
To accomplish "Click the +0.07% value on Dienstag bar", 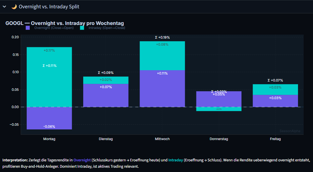I will pos(106,87).
